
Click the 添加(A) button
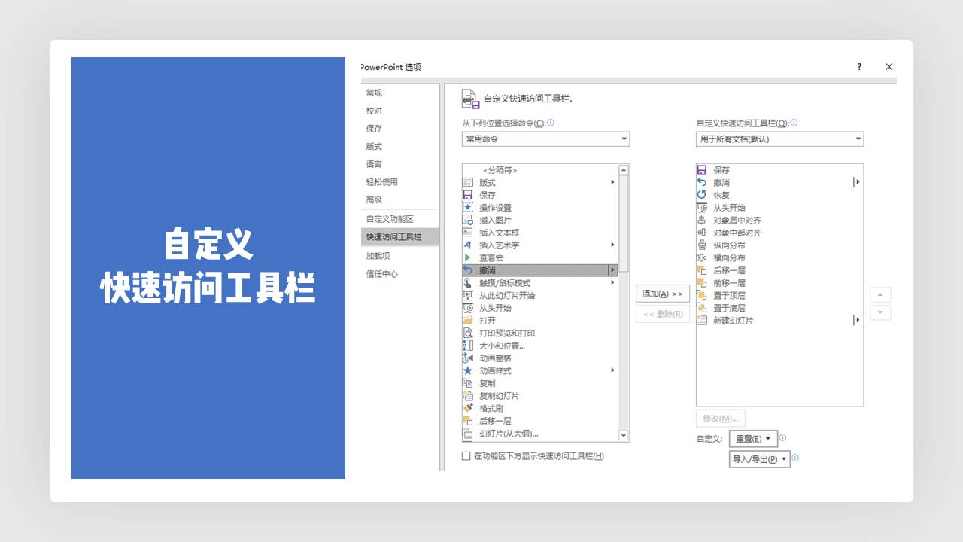tap(662, 294)
